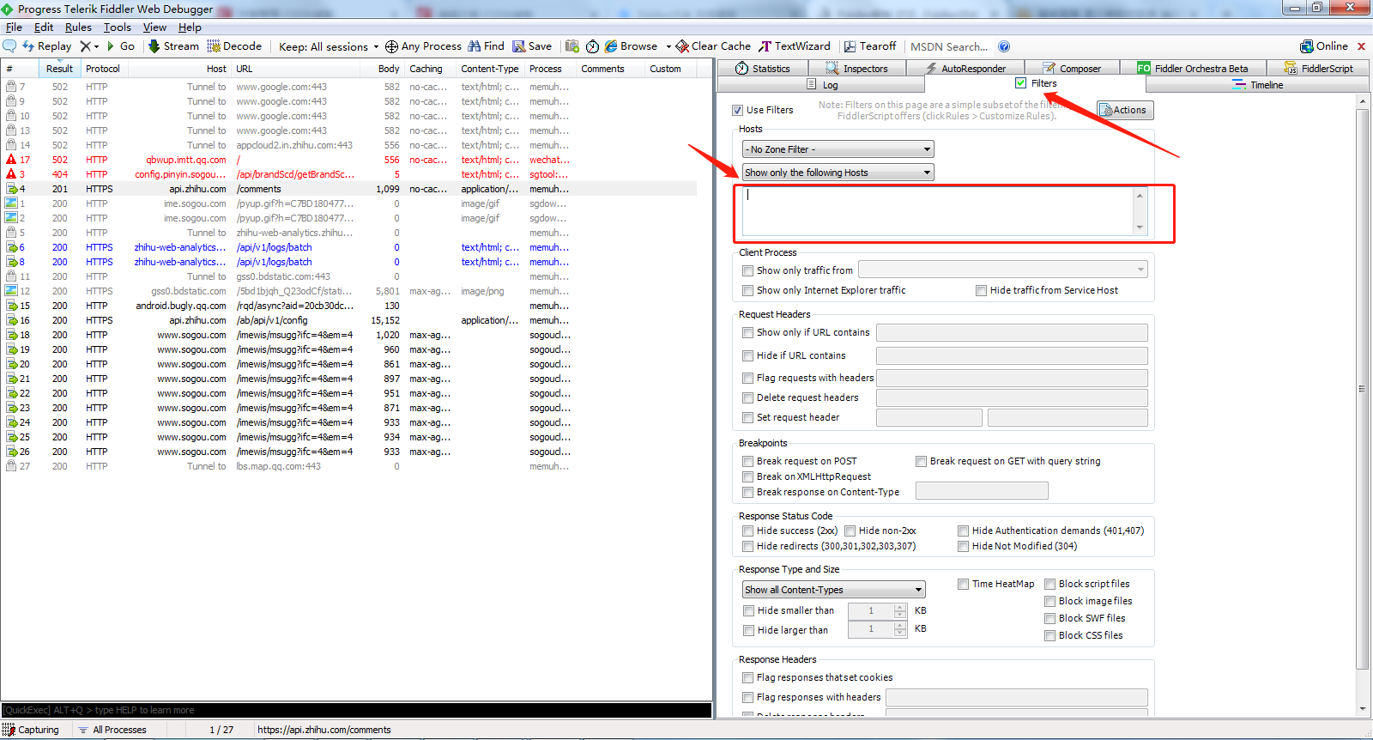This screenshot has width=1373, height=740.
Task: Click the blue help icon
Action: coord(1004,46)
